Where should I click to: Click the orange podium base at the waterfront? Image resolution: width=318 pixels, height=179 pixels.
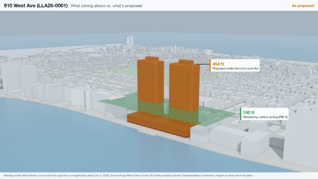click(x=160, y=125)
